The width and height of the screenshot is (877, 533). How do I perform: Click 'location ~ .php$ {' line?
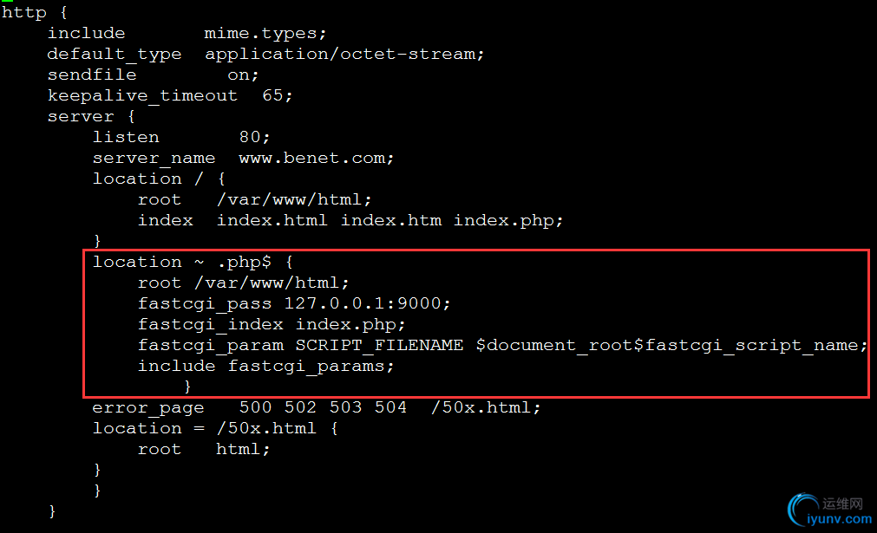[193, 262]
